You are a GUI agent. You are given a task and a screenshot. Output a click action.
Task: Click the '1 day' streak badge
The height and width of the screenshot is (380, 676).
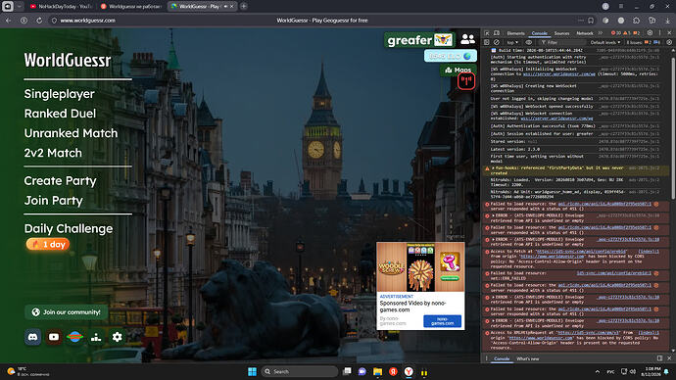tap(48, 244)
